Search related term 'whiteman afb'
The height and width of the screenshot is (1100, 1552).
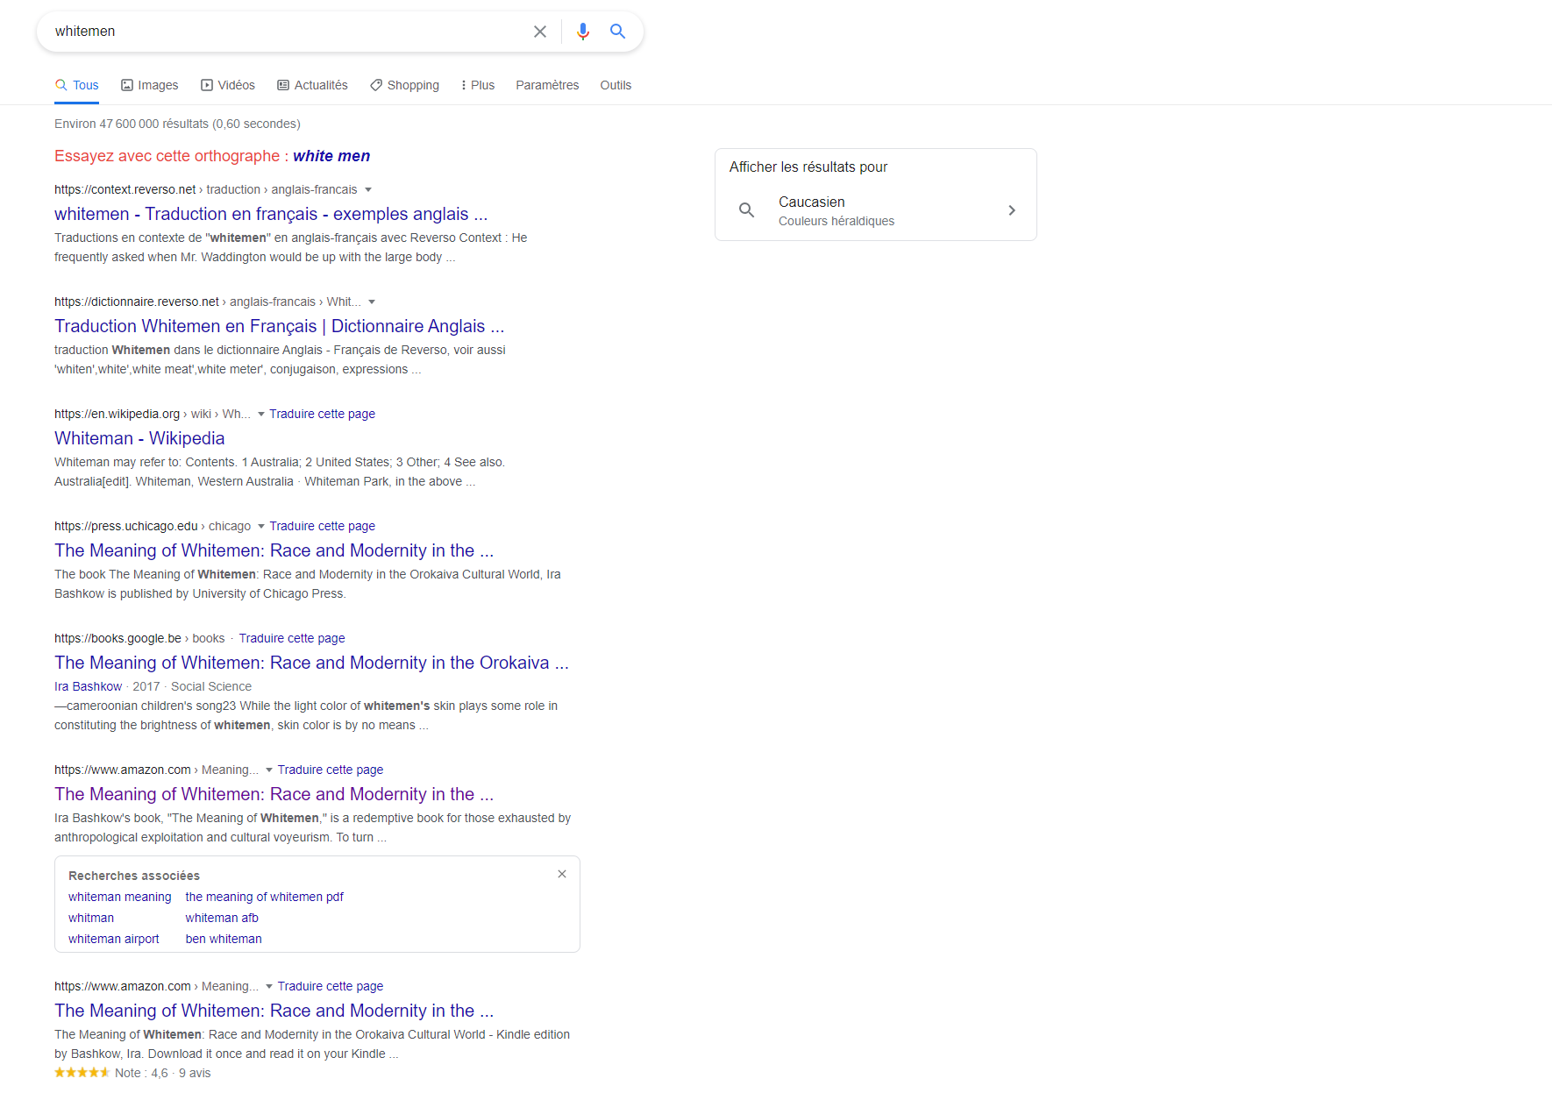pos(222,918)
